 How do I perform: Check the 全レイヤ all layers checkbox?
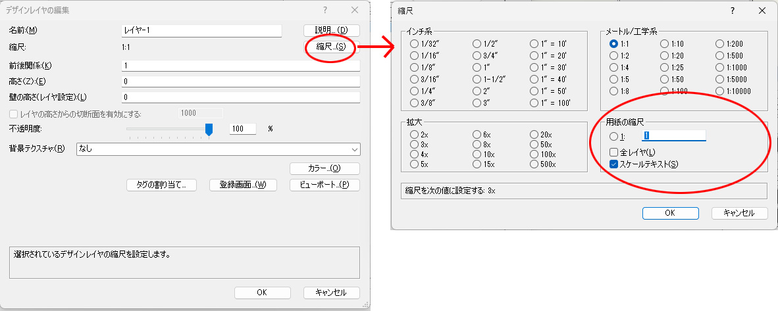pyautogui.click(x=613, y=153)
